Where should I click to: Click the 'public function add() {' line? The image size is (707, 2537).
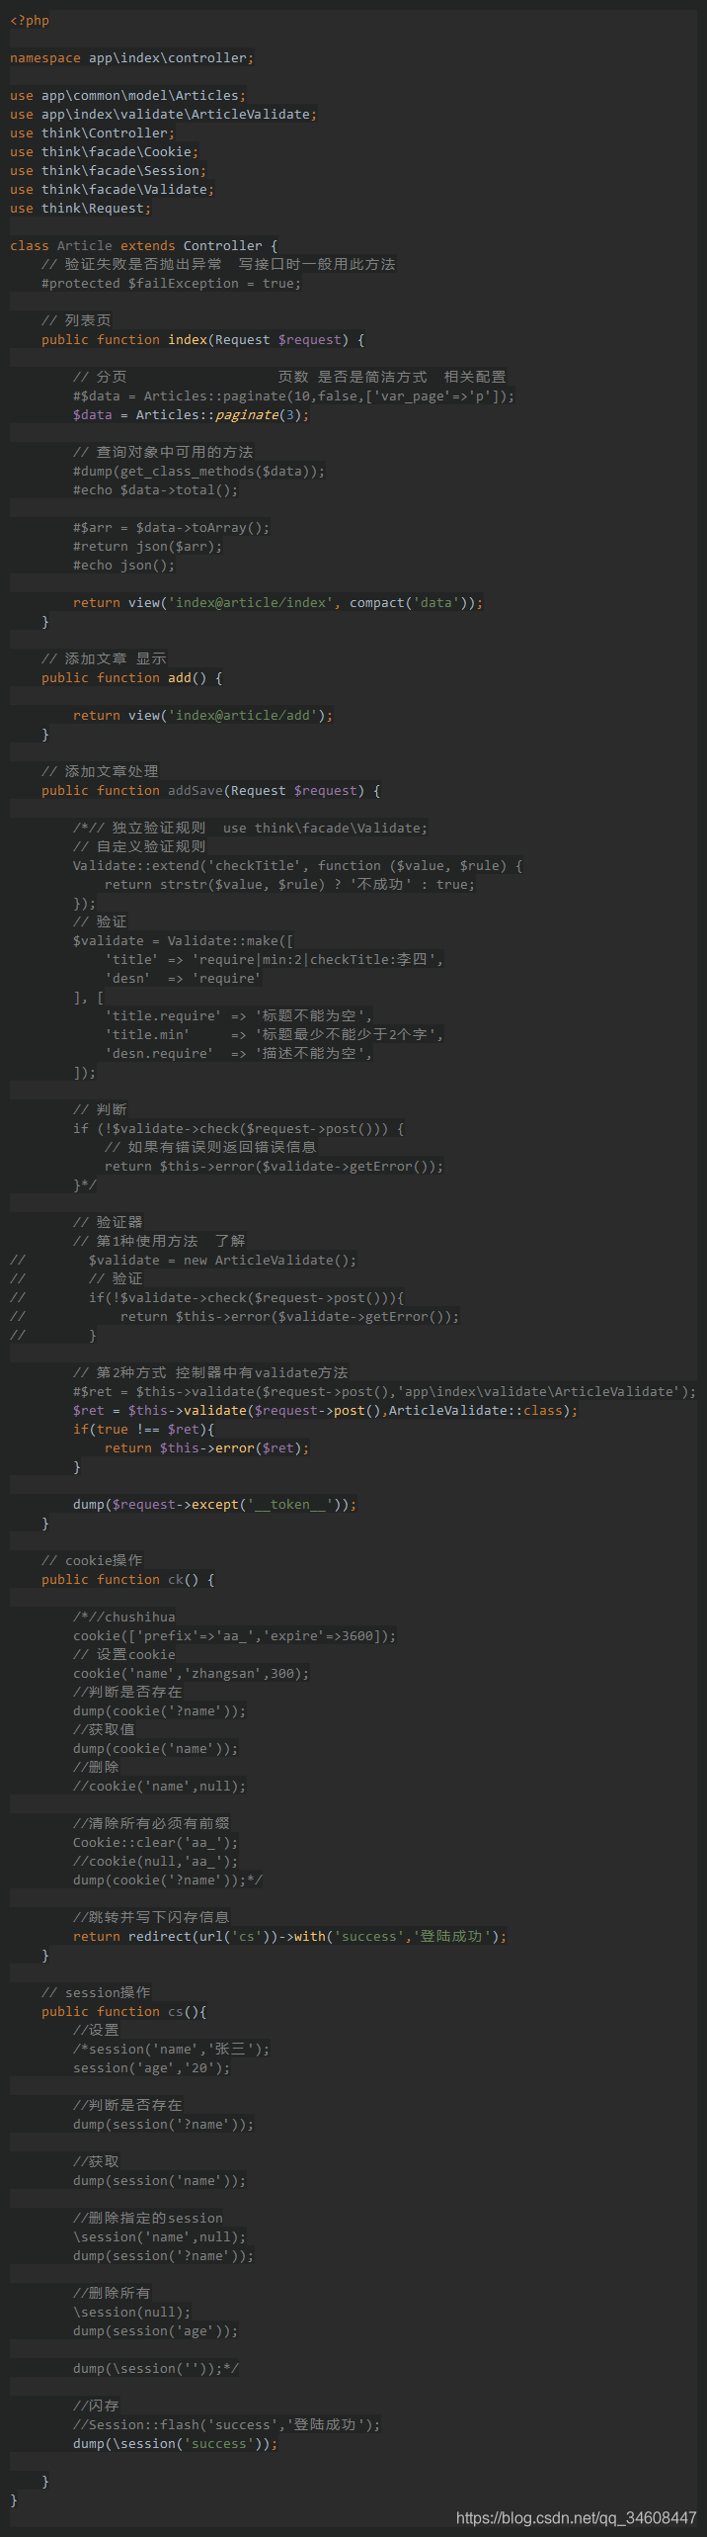131,678
